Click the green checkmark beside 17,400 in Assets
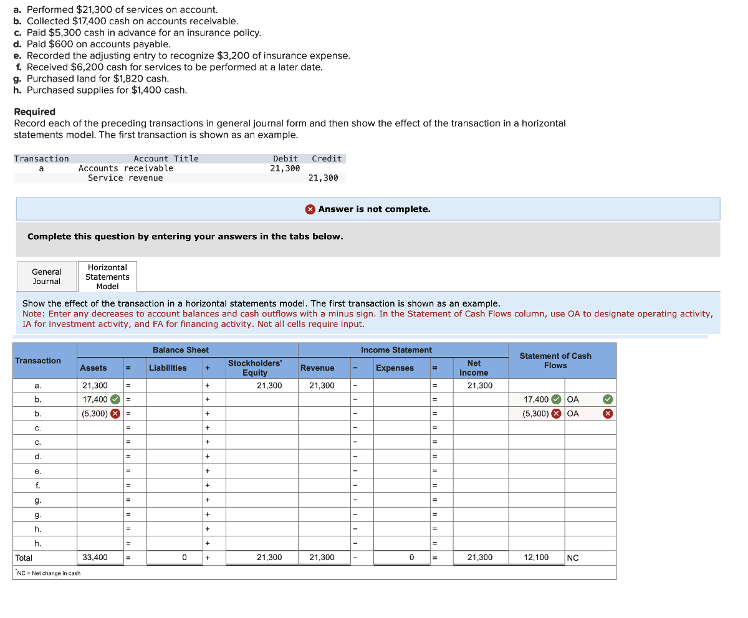748x618 pixels. point(114,399)
